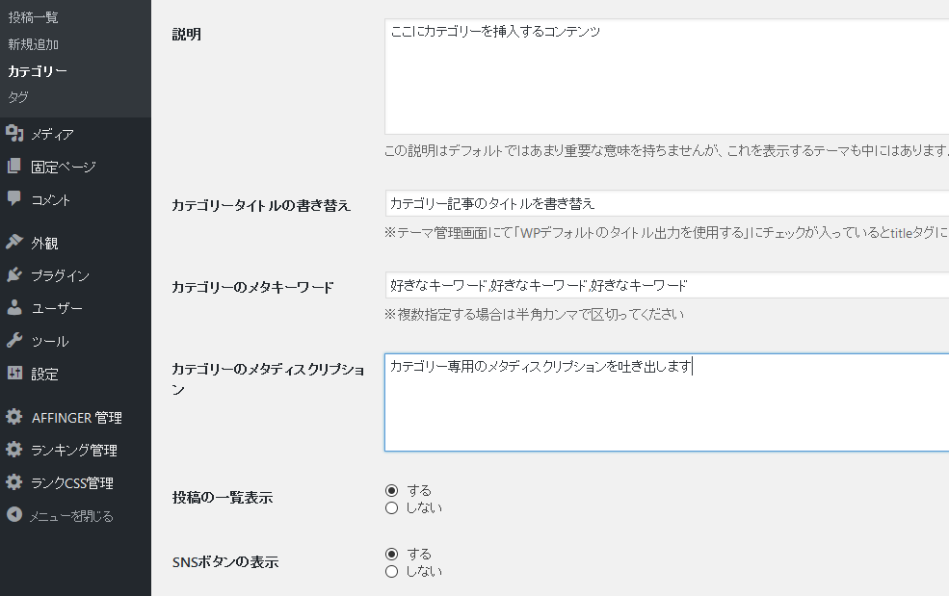Click the 固定ページ pages icon
Image resolution: width=949 pixels, height=596 pixels.
pyautogui.click(x=14, y=166)
